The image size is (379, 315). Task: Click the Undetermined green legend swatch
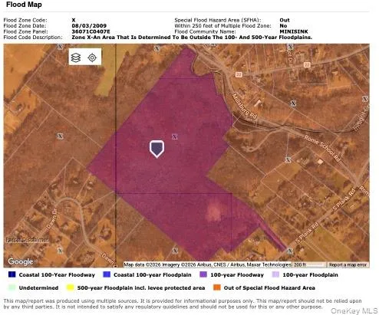[x=12, y=287]
